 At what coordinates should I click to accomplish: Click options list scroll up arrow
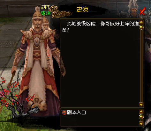(141, 111)
